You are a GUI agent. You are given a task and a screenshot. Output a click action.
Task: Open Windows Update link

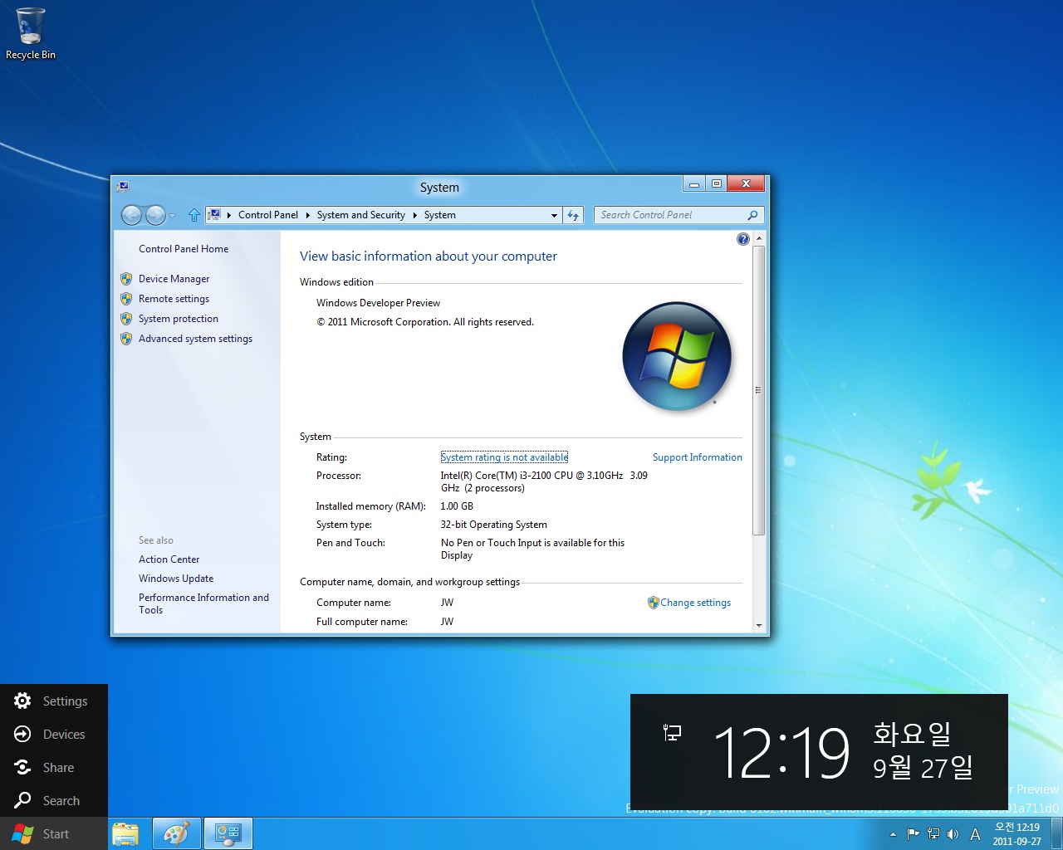click(176, 579)
